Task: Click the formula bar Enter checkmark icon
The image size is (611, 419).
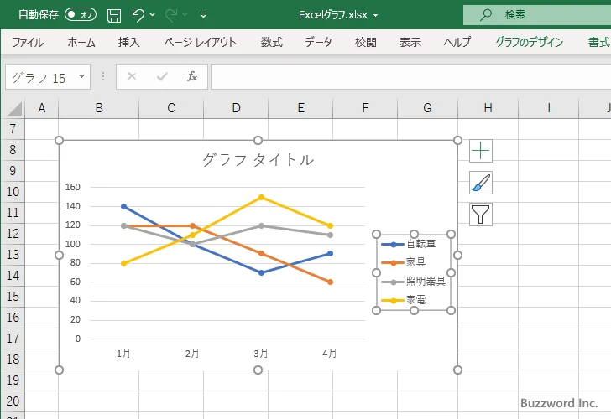Action: (x=162, y=76)
